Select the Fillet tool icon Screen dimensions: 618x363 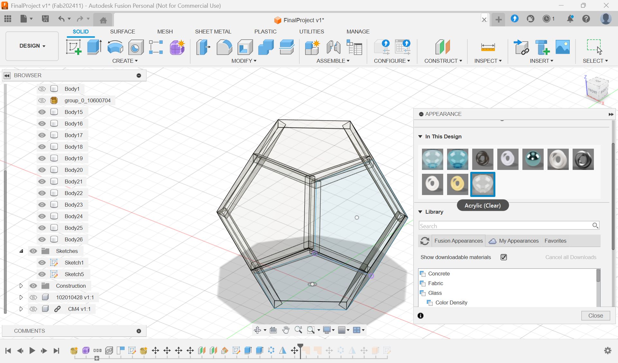[x=224, y=47]
